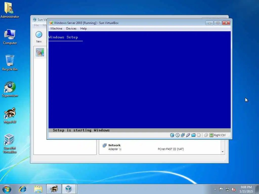259x194 pixels.
Task: Click the network adapter status icon
Action: (x=183, y=135)
